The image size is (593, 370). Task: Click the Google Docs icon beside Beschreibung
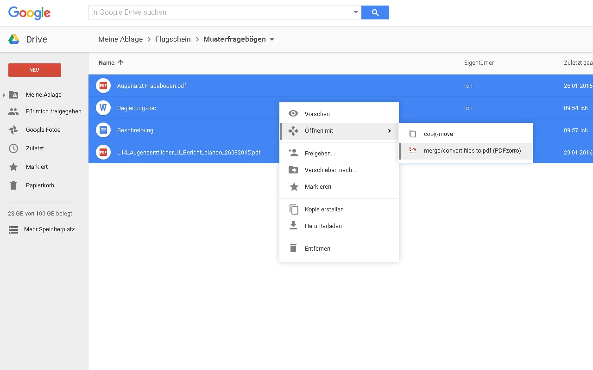click(102, 130)
